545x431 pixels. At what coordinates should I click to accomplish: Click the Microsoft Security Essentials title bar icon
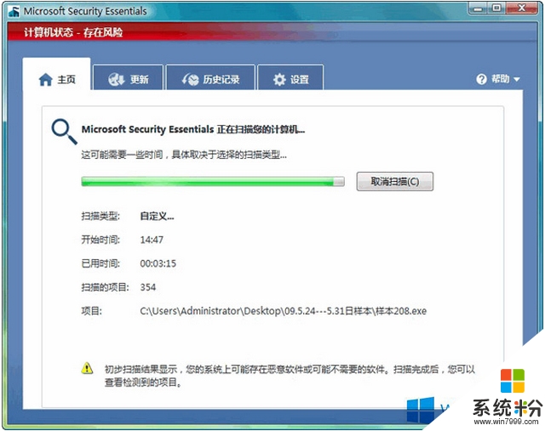pos(14,11)
